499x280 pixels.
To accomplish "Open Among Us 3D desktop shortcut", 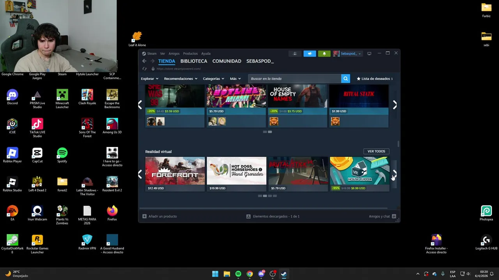I will click(x=112, y=126).
